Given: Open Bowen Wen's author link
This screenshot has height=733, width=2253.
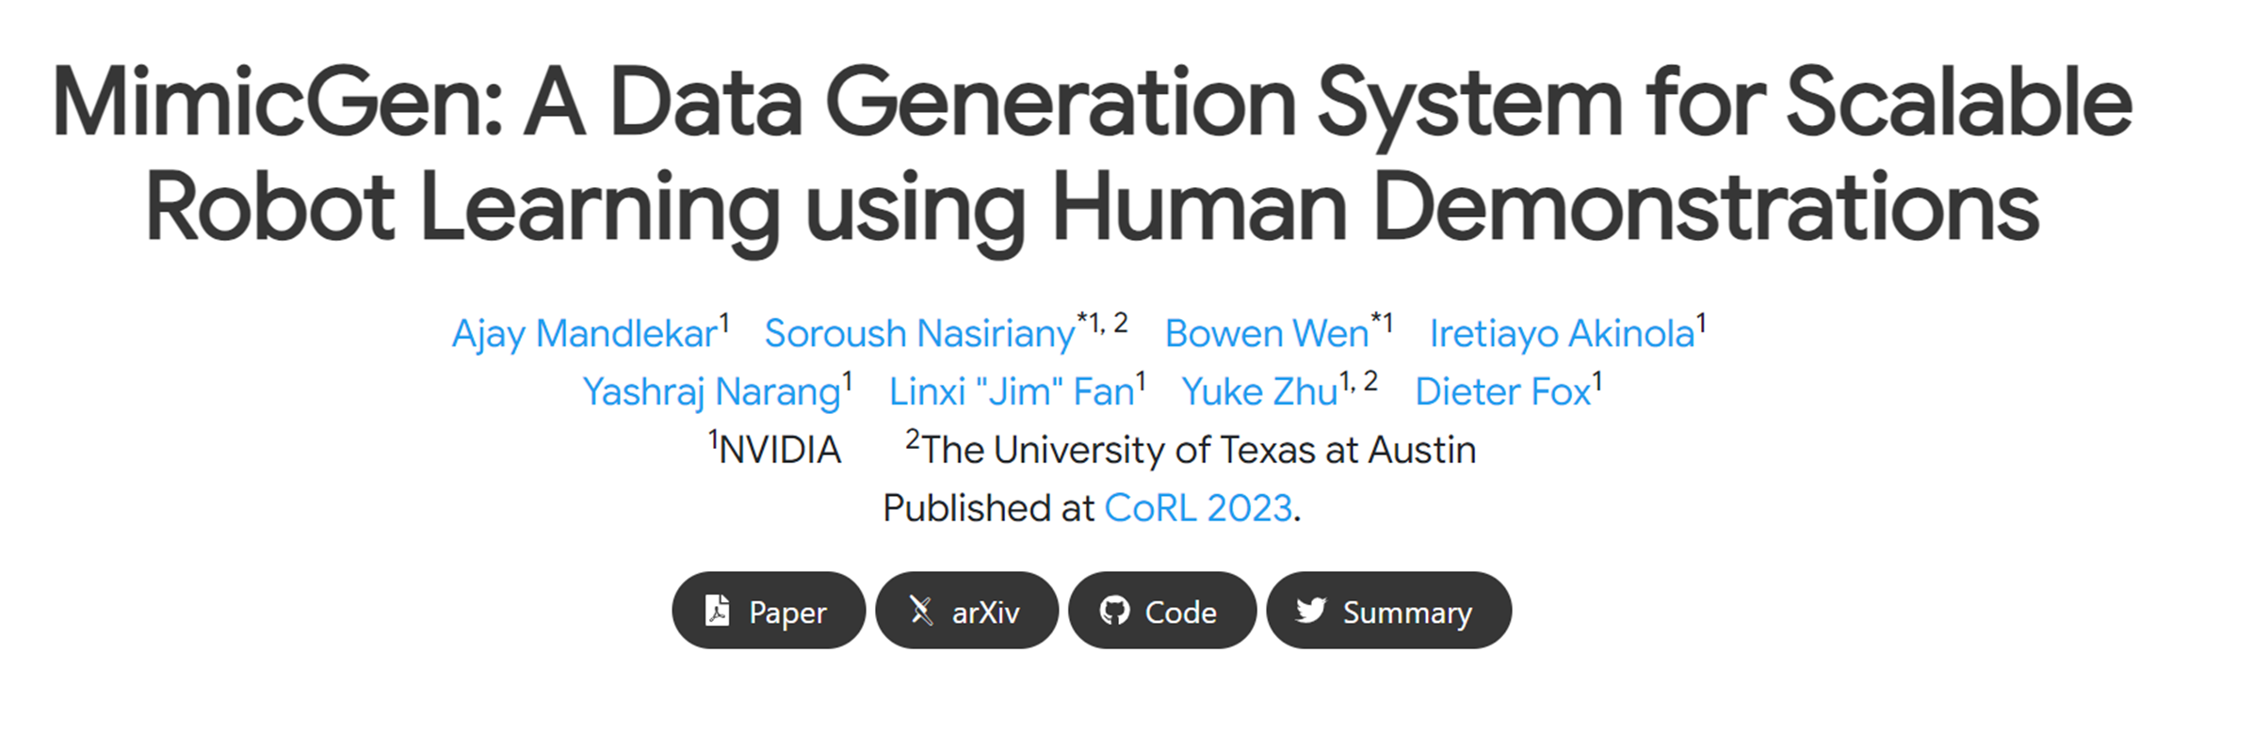Looking at the screenshot, I should tap(1266, 334).
